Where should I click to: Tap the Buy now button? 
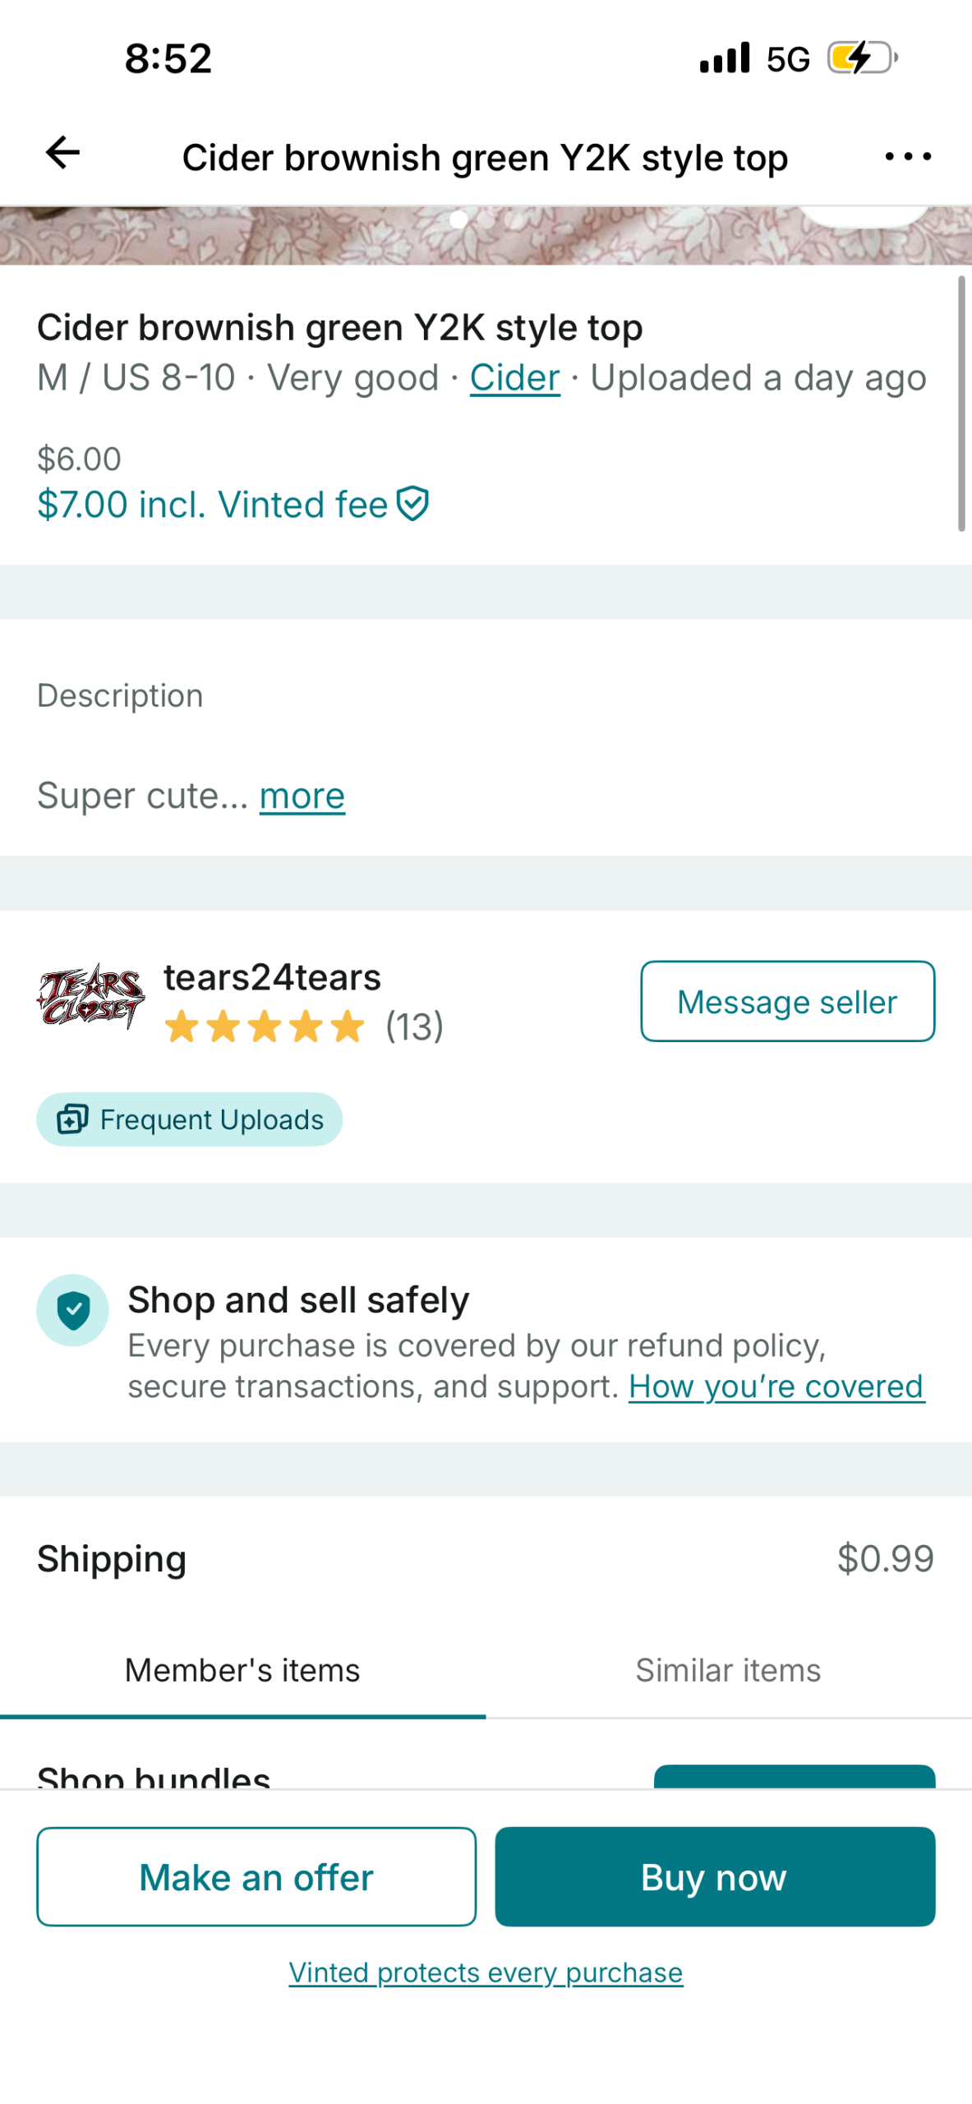715,1876
